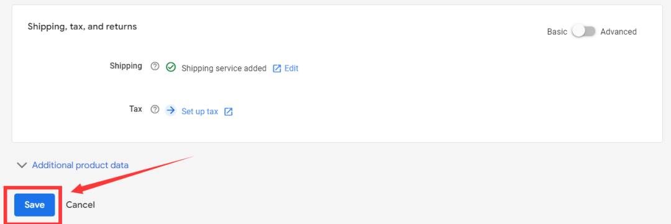Click the Tax field label

pyautogui.click(x=135, y=109)
